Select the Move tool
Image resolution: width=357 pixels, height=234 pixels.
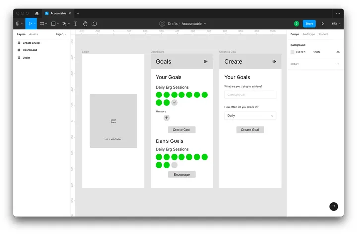pyautogui.click(x=30, y=24)
